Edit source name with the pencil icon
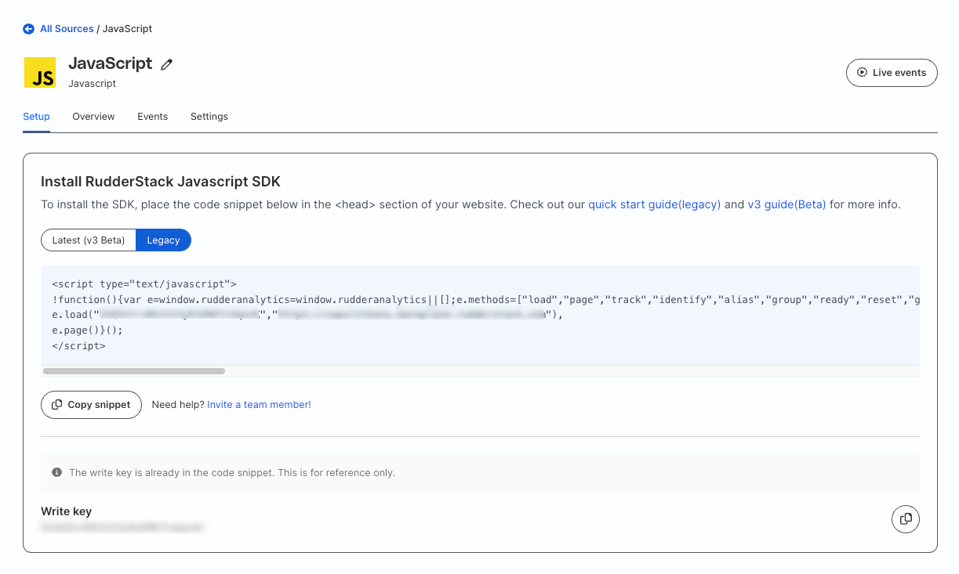 coord(166,65)
